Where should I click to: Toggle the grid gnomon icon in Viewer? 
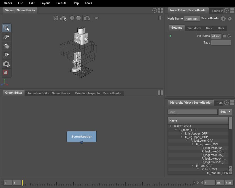click(96, 18)
